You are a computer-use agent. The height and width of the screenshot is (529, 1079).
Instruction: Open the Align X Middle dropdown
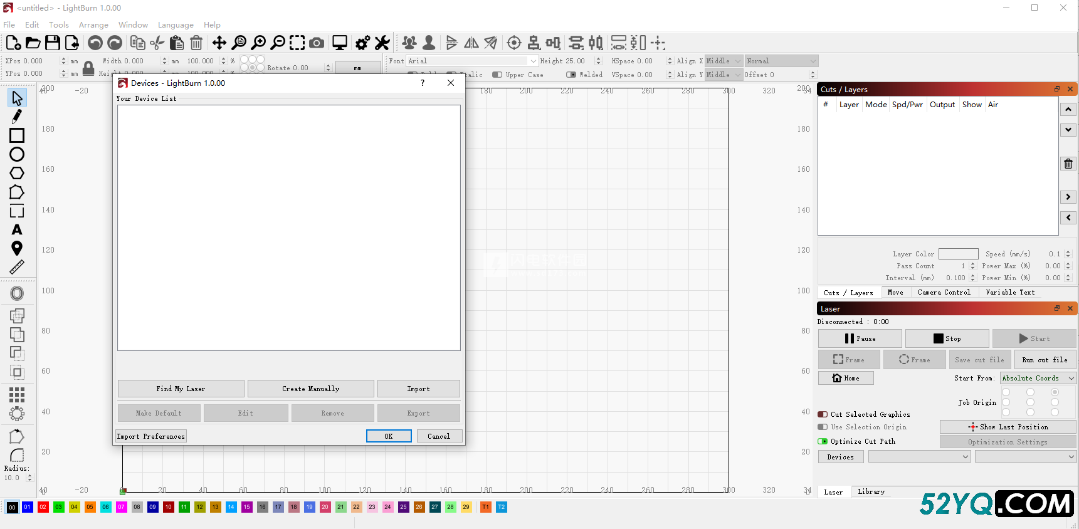[x=724, y=61]
